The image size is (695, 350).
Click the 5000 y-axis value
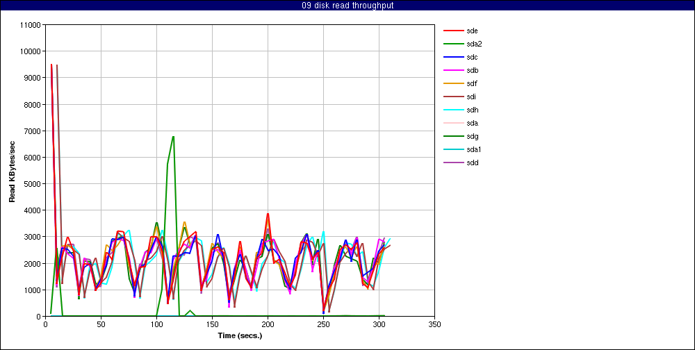33,184
